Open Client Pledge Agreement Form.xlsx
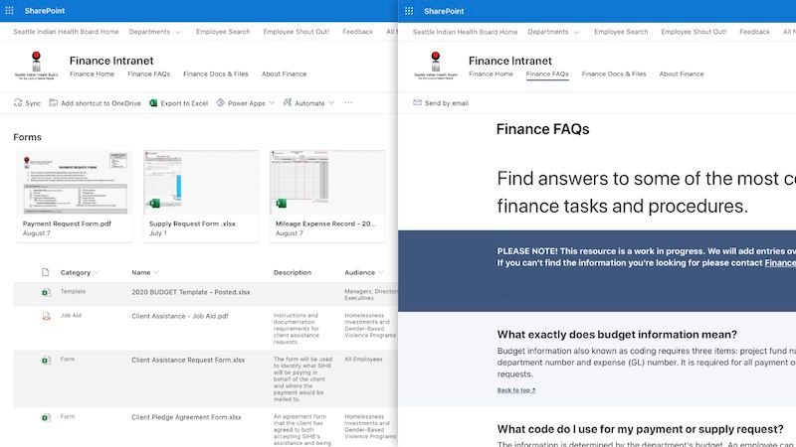The width and height of the screenshot is (796, 447). tap(186, 417)
